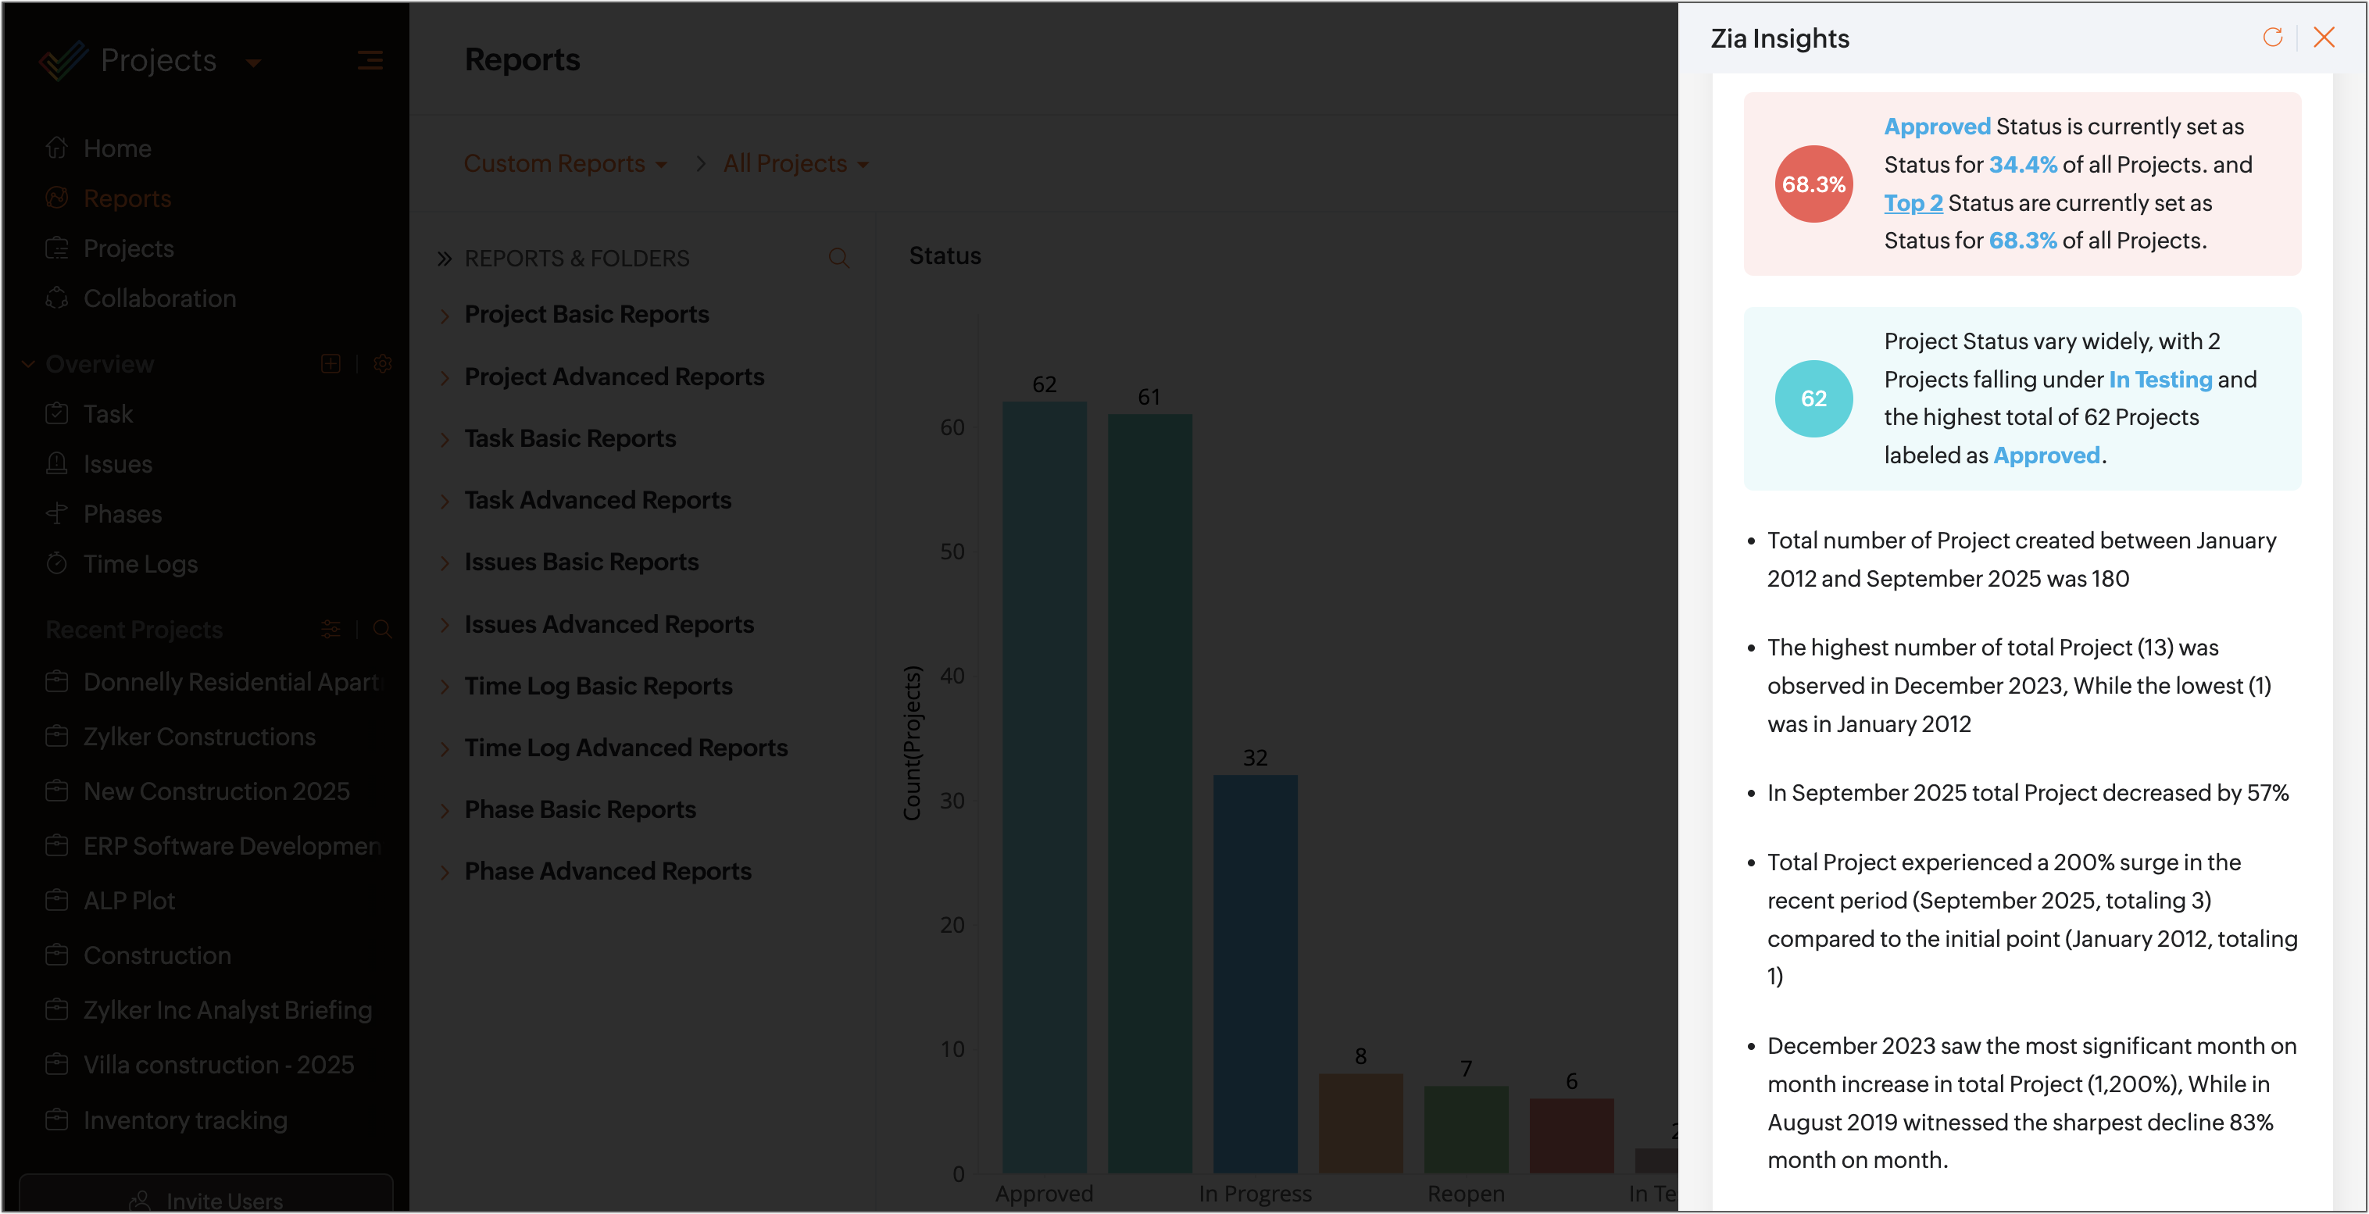This screenshot has height=1214, width=2369.
Task: Click the sidebar hamburger menu icon
Action: point(370,61)
